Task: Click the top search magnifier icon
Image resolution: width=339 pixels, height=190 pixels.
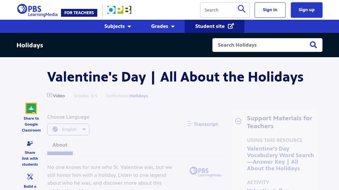Action: point(241,9)
